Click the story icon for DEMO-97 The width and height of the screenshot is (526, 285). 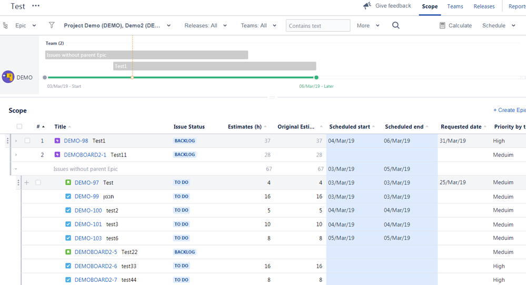68,182
